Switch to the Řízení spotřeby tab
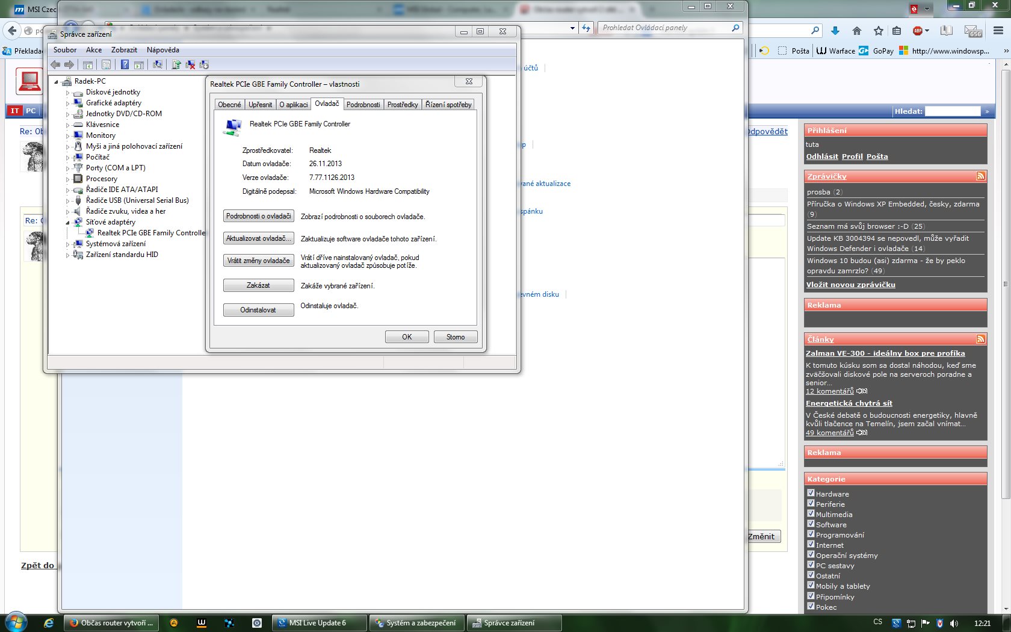This screenshot has width=1011, height=632. click(x=448, y=105)
